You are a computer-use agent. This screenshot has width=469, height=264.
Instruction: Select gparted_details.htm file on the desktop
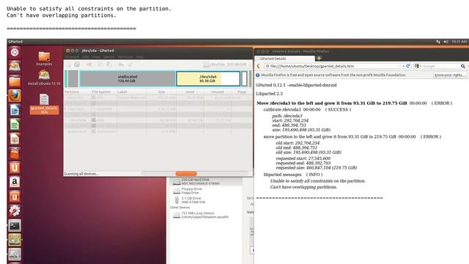pos(44,104)
